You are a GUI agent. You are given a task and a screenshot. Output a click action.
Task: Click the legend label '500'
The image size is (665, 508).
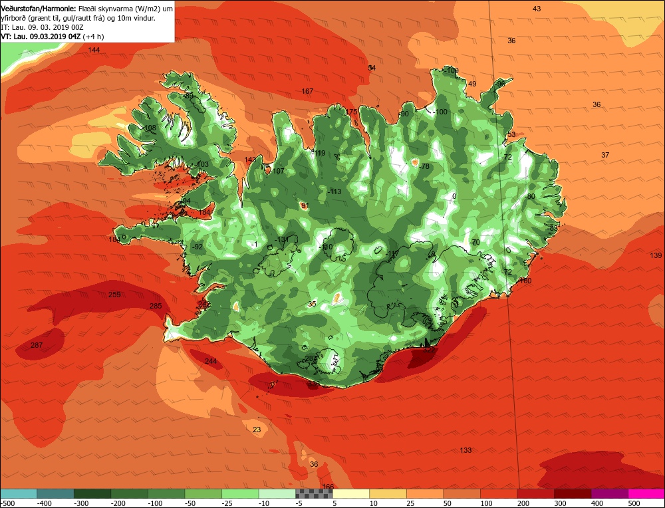tap(634, 503)
